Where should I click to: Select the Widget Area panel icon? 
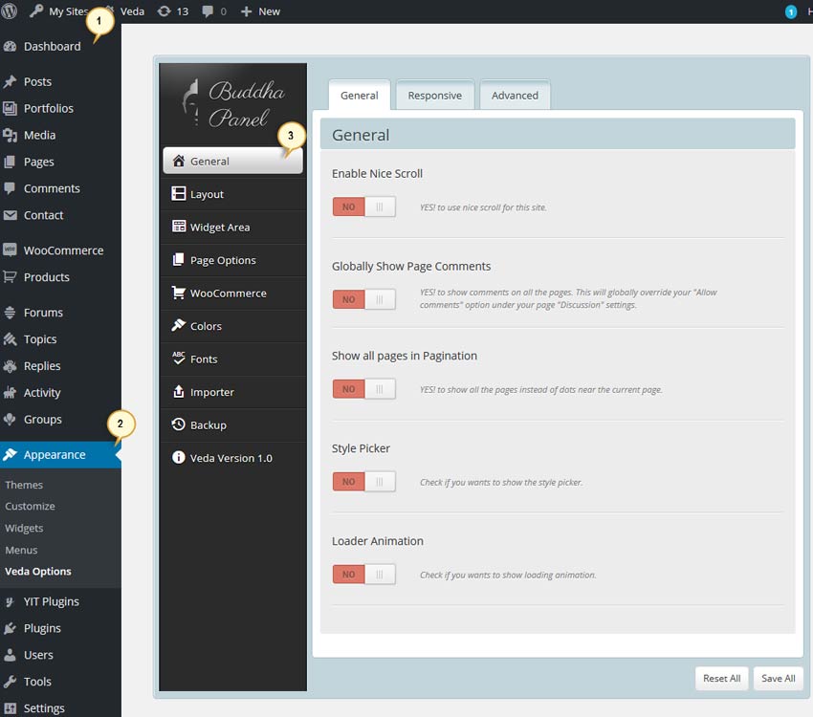(179, 227)
